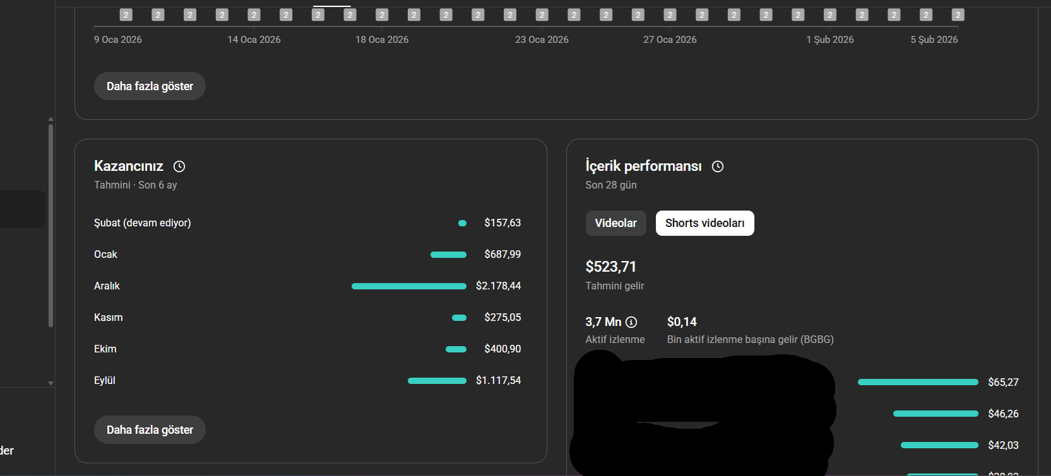
Task: Click the clock icon beside İçerik performansı
Action: tap(718, 166)
